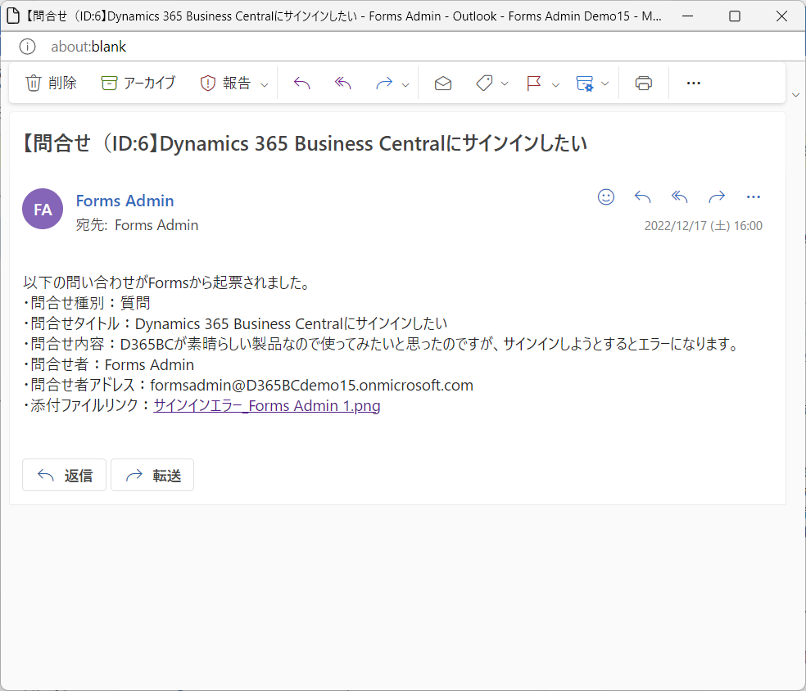Click the rules/move settings icon in toolbar
The width and height of the screenshot is (806, 691).
pos(585,84)
